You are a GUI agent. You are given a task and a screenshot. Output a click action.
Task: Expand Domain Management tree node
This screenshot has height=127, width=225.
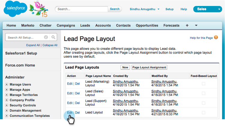tap(7, 111)
